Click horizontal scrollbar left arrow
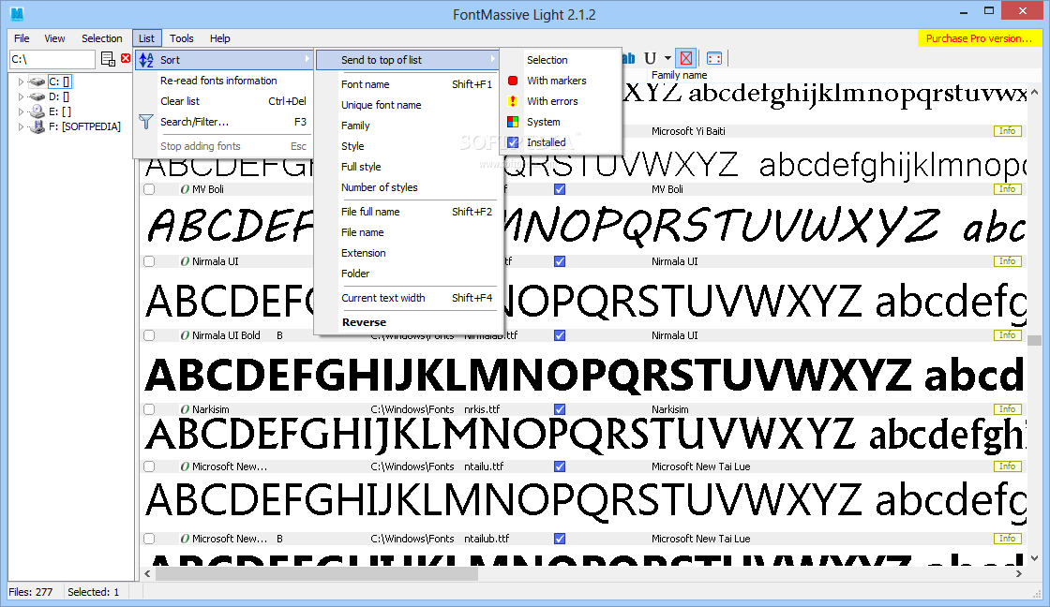The height and width of the screenshot is (607, 1050). (x=148, y=573)
